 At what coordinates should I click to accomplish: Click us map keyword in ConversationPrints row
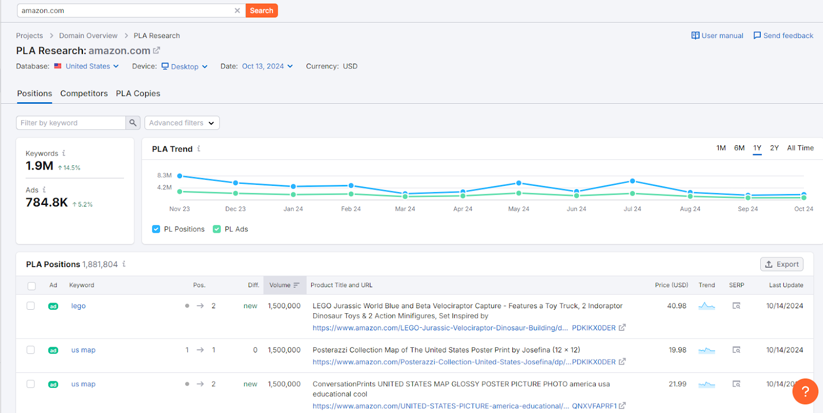point(83,384)
